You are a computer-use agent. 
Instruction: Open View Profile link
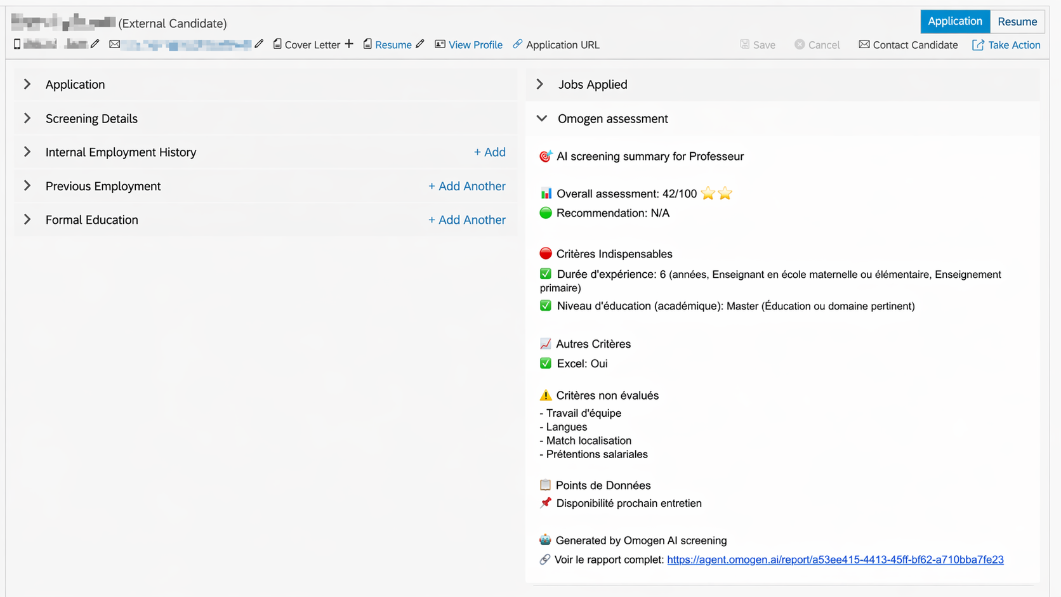pyautogui.click(x=475, y=44)
